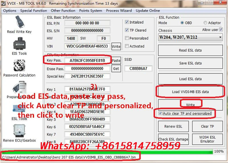Click the SSID field C88B86A7

(138, 68)
